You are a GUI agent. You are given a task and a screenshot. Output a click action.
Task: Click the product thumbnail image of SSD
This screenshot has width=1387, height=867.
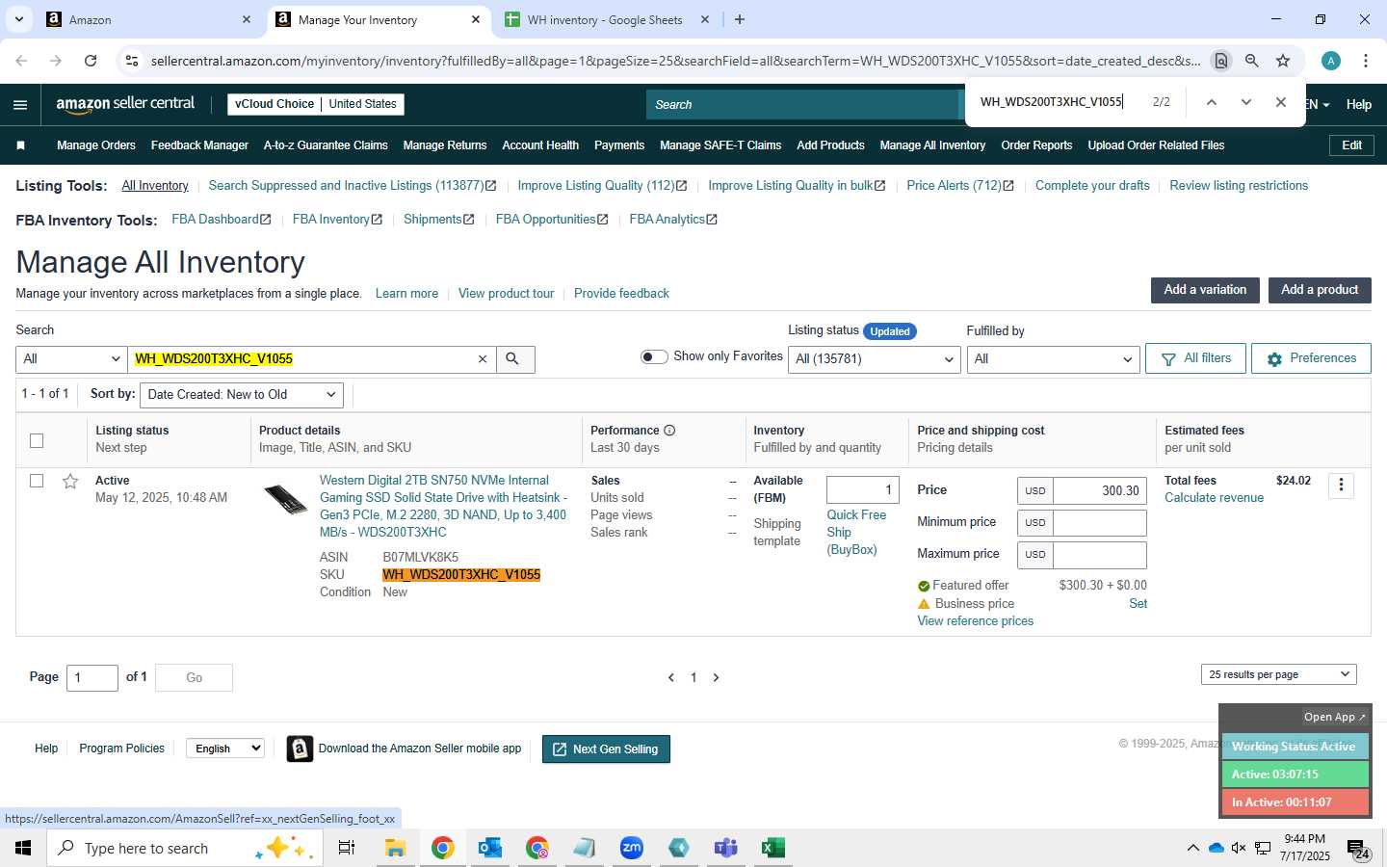(286, 500)
